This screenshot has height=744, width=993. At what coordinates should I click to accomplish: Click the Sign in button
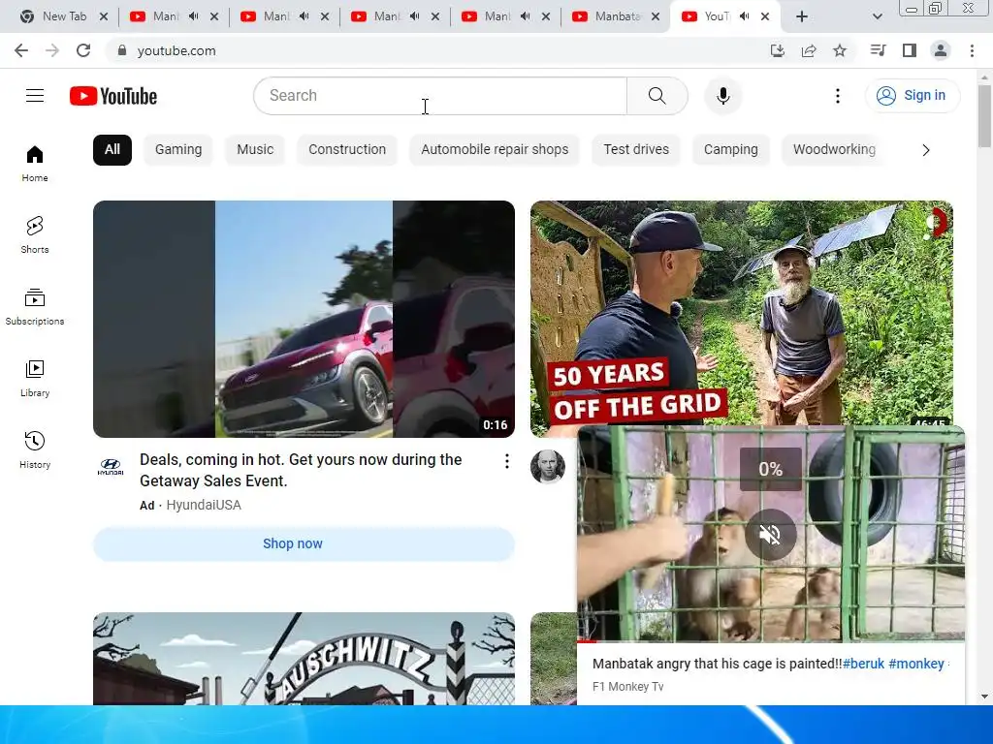[x=913, y=96]
